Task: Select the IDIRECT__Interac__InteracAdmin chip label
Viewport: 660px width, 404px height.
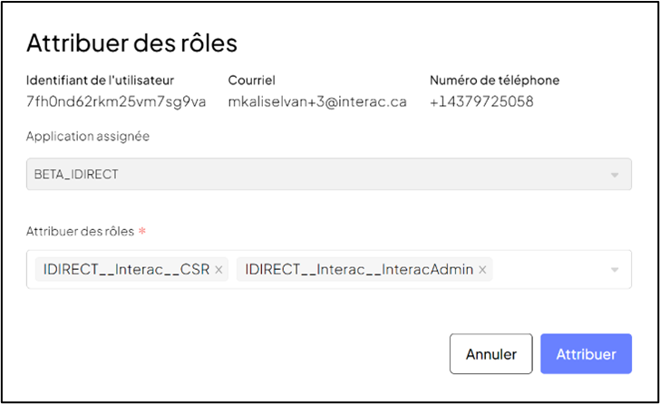Action: [x=359, y=269]
